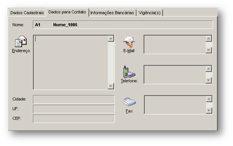Switch to Informações Bancárias tab

[x=112, y=12]
